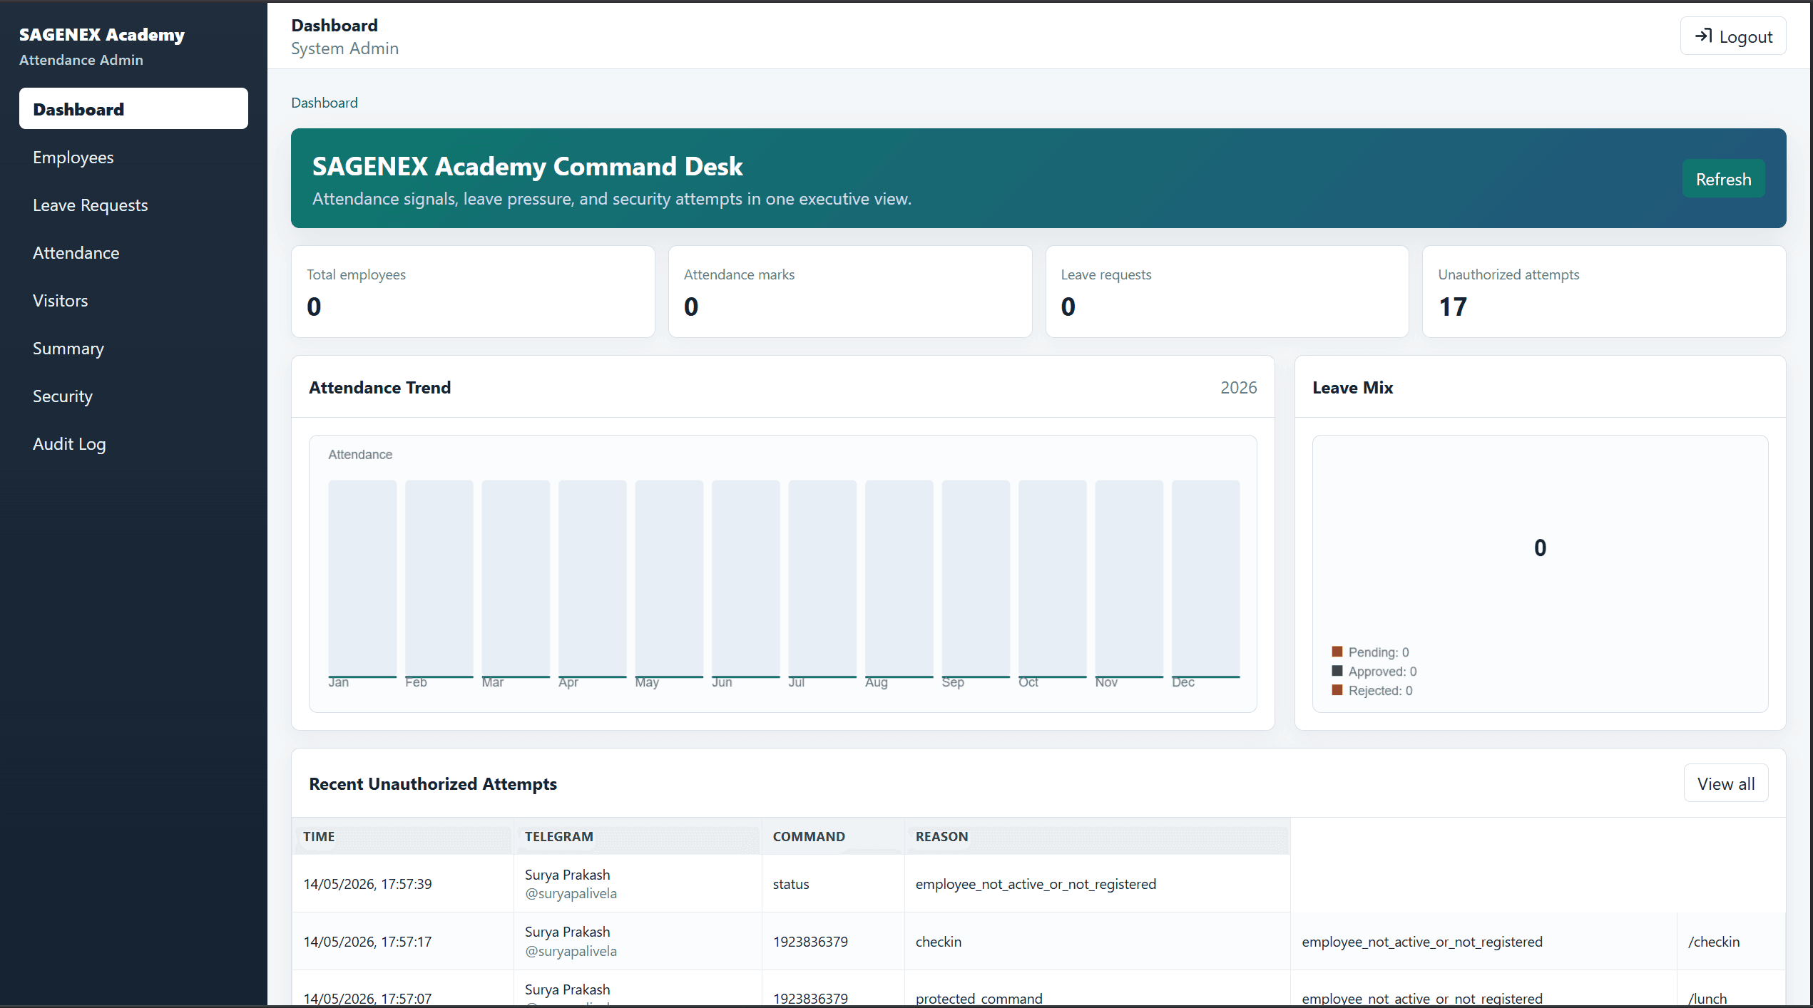The height and width of the screenshot is (1008, 1813).
Task: Click the Recent Unauthorized Attempts heading
Action: [x=433, y=783]
